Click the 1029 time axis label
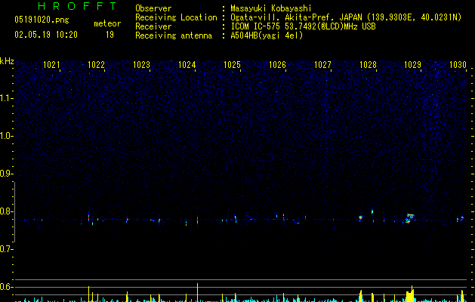Viewport: 475px width, 302px height. 413,64
